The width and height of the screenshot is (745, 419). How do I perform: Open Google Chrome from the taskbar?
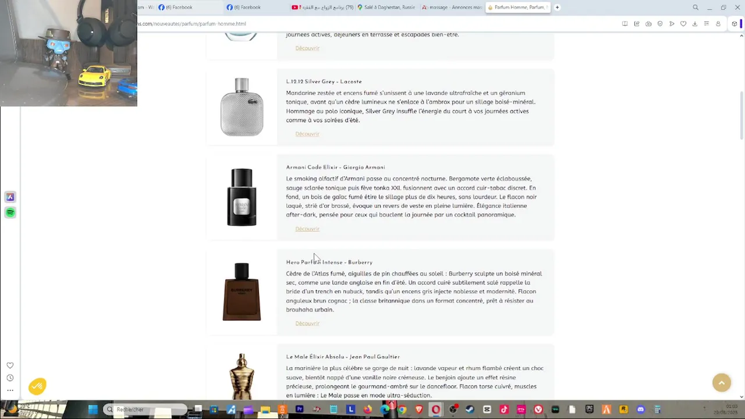click(x=402, y=410)
